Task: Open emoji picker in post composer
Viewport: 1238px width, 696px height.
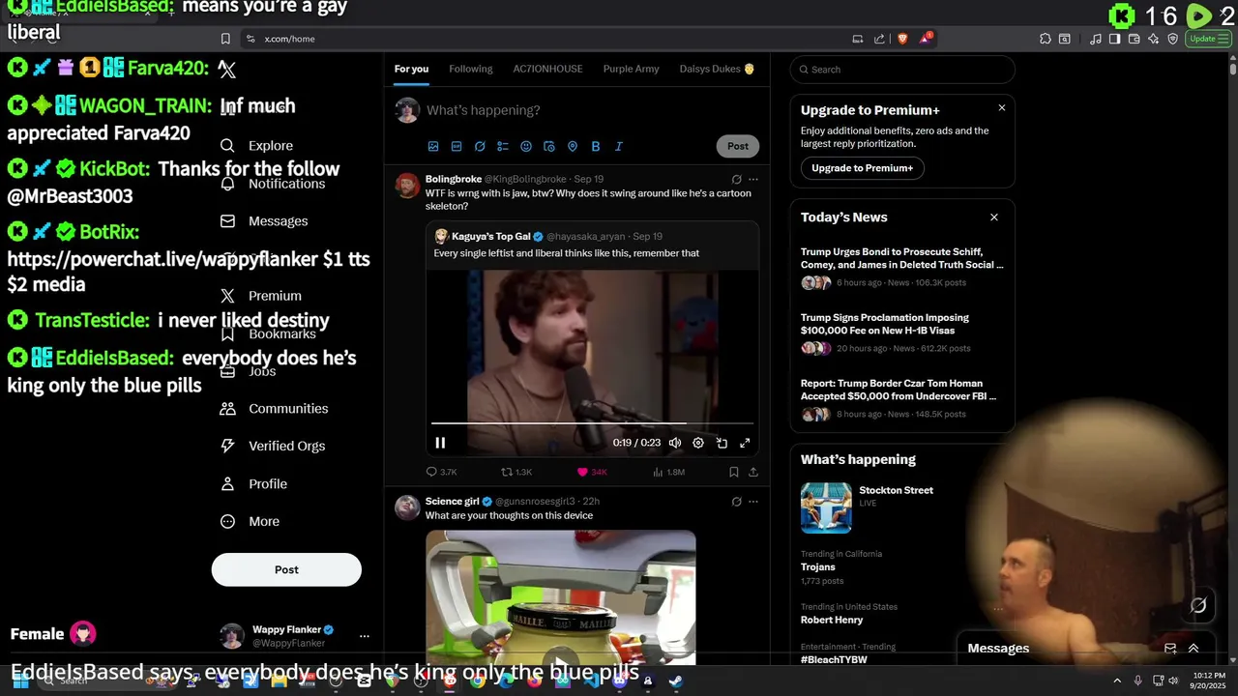Action: pos(526,146)
